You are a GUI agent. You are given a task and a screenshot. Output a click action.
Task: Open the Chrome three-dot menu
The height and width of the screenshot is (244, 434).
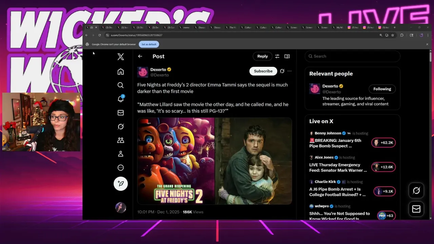[428, 35]
